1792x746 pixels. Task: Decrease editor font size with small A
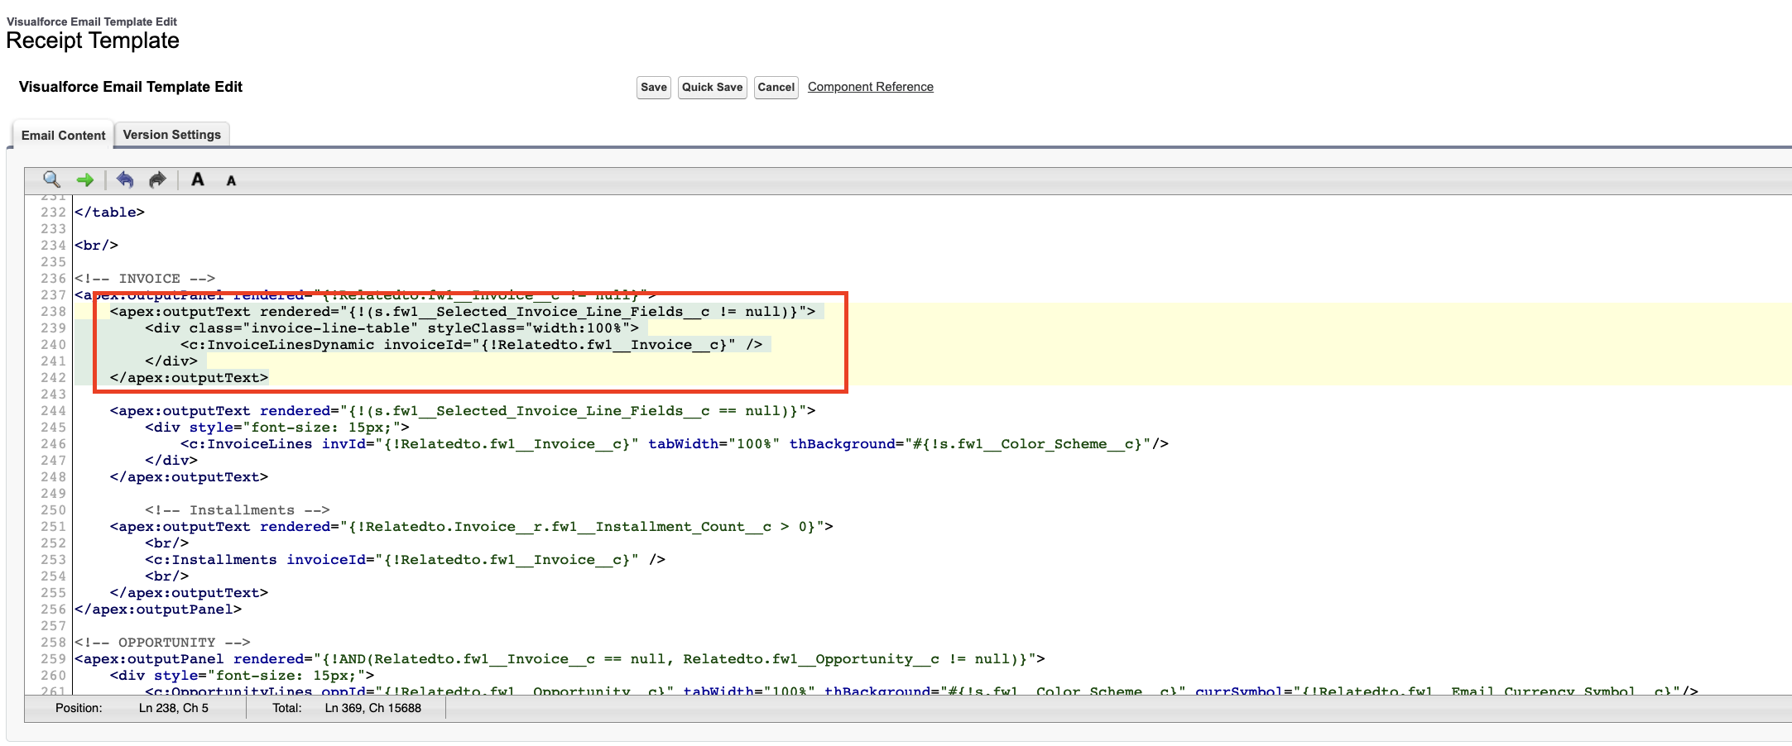[231, 181]
